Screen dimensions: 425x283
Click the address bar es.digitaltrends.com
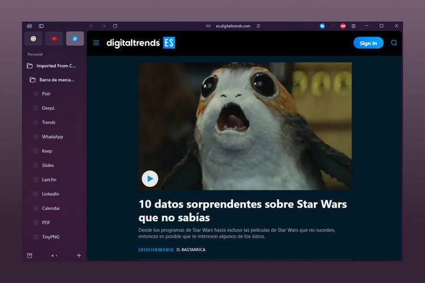click(x=233, y=26)
